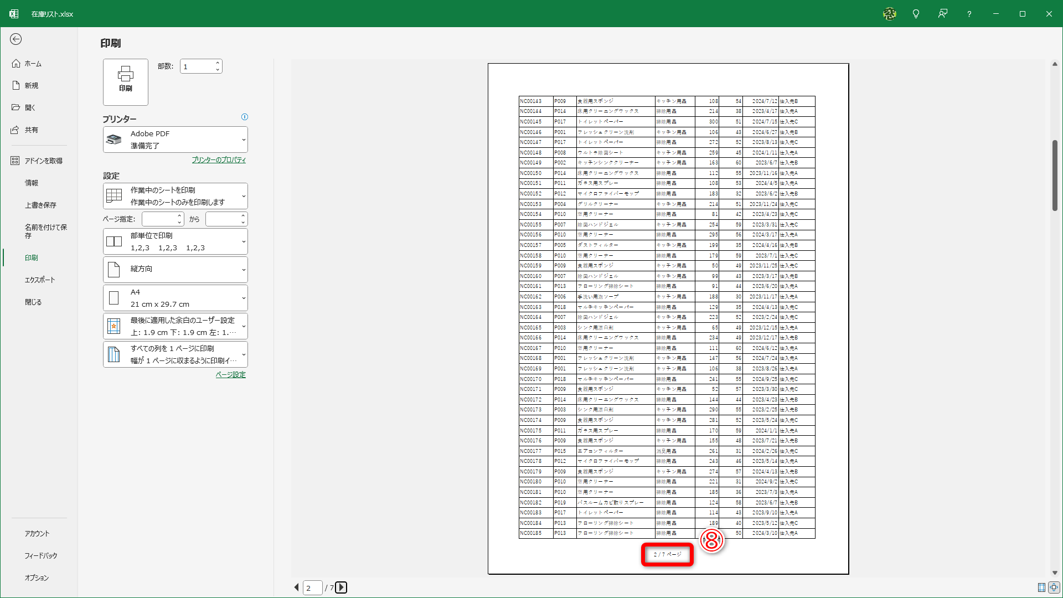This screenshot has height=598, width=1063.
Task: Open the help question mark
Action: click(969, 14)
